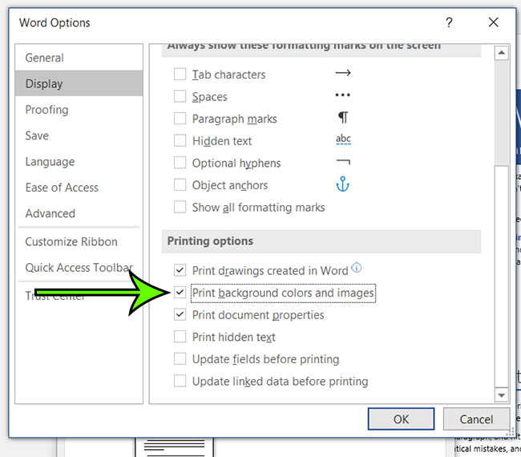Close the Word Options dialog

(x=494, y=22)
